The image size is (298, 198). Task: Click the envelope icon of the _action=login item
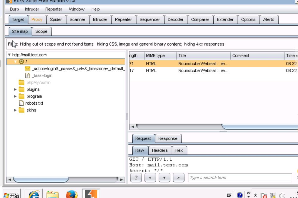pyautogui.click(x=27, y=69)
